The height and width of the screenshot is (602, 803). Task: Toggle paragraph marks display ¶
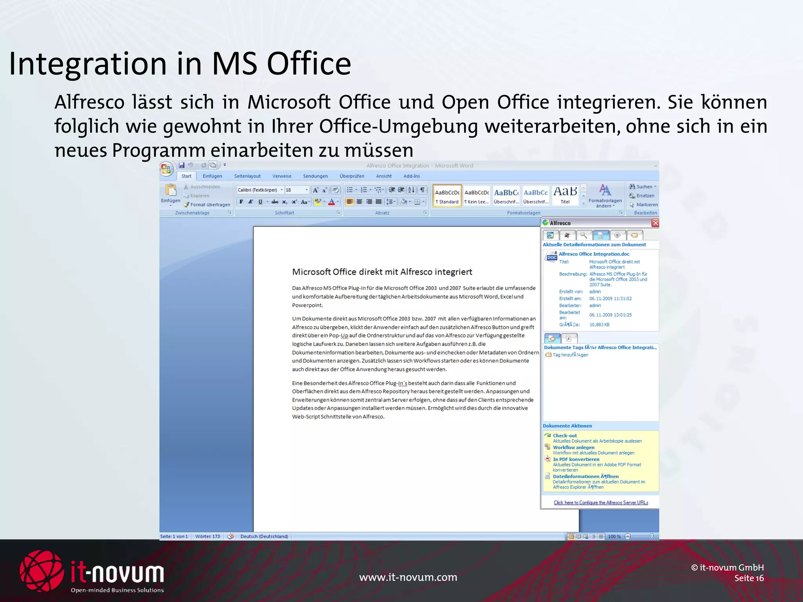[422, 190]
